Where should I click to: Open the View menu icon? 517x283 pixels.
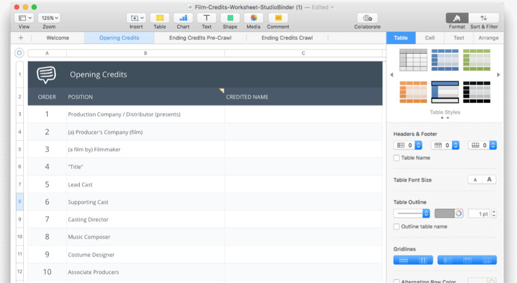(25, 18)
